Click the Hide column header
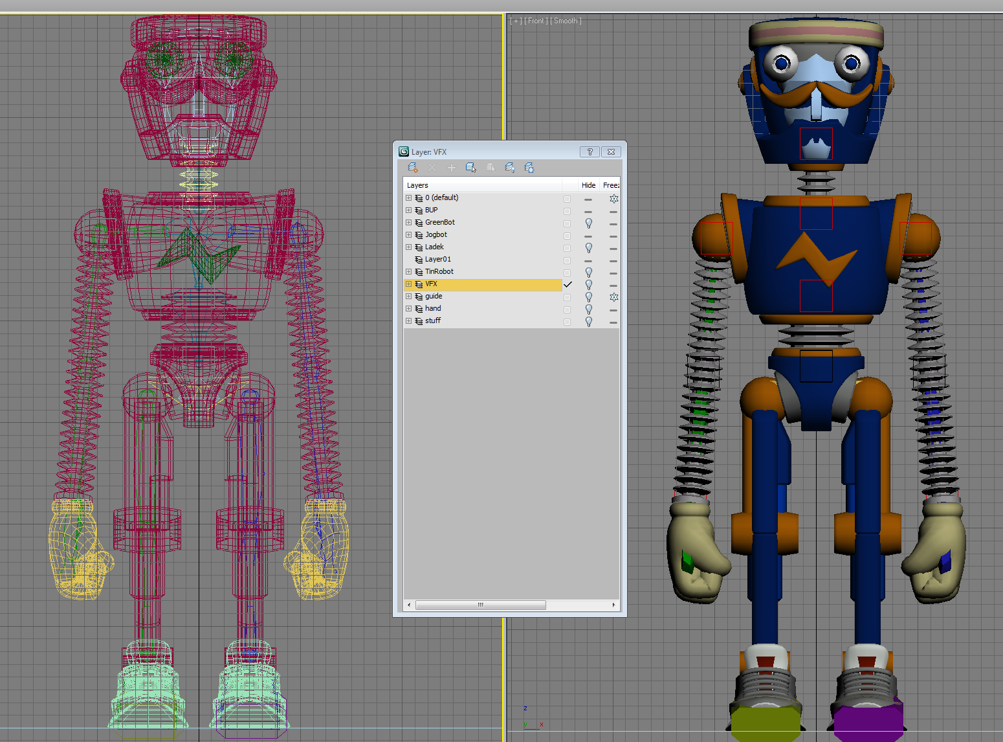 (588, 185)
